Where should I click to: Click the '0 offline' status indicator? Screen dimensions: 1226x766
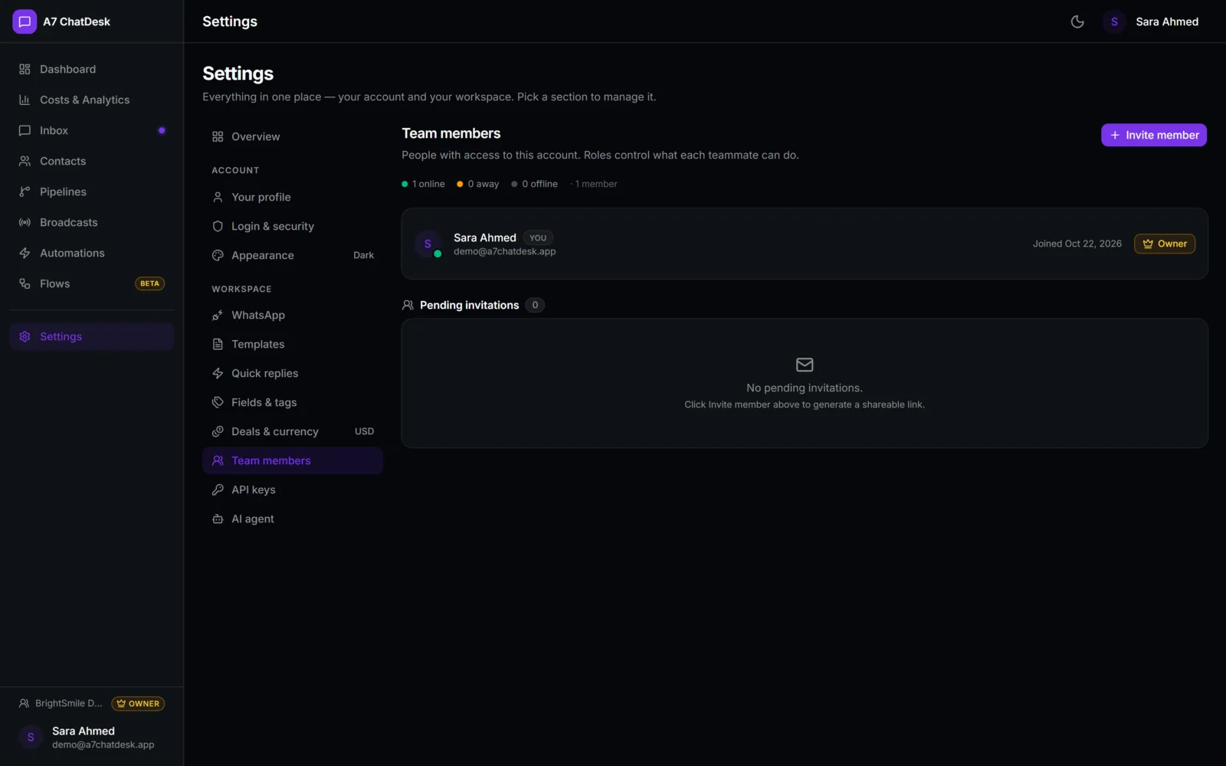pos(535,184)
